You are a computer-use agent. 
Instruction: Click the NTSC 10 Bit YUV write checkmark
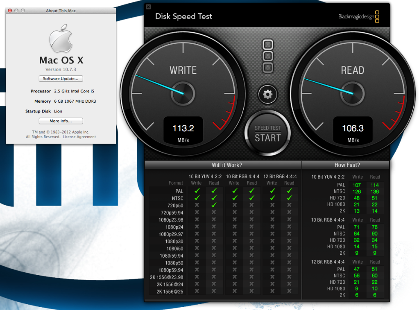tap(197, 198)
